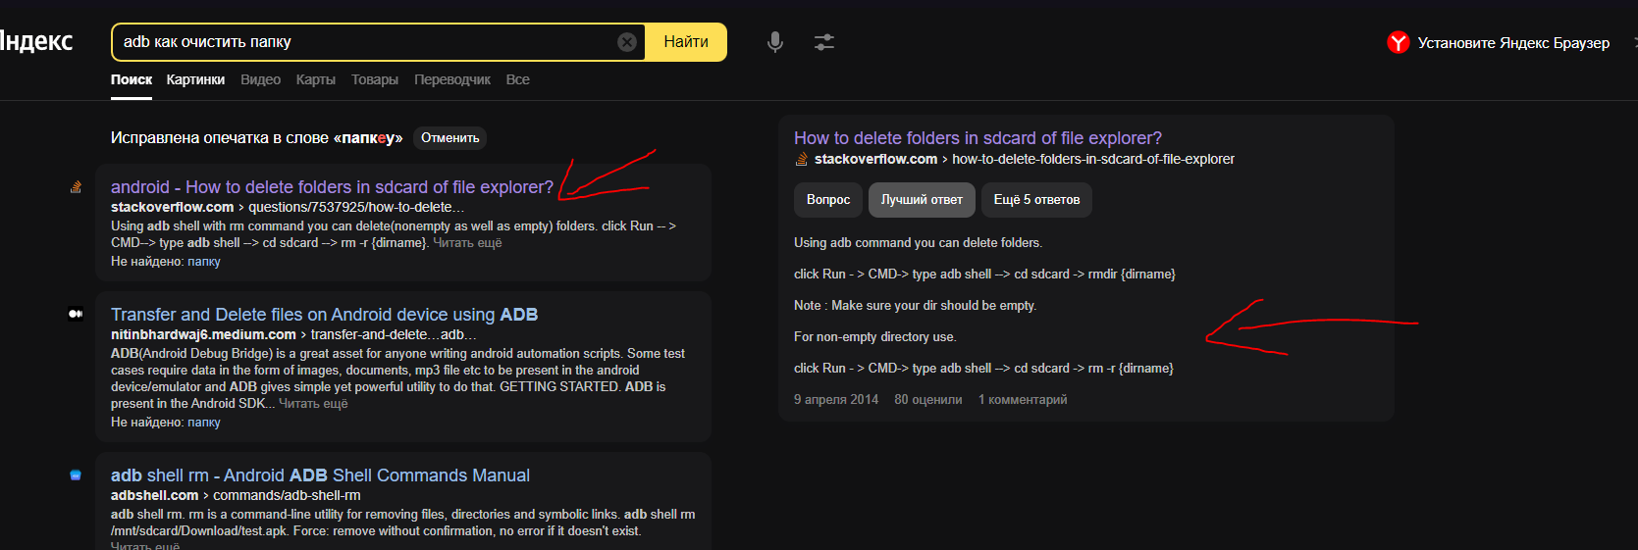Click Отменить typo correction button

click(450, 138)
